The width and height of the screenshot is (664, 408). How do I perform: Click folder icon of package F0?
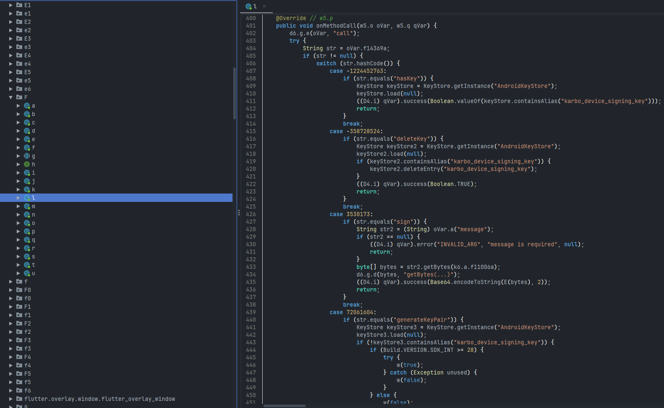tap(19, 290)
